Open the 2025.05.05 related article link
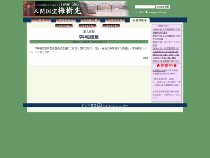Image resolution: width=210 pixels, height=158 pixels. tap(166, 56)
